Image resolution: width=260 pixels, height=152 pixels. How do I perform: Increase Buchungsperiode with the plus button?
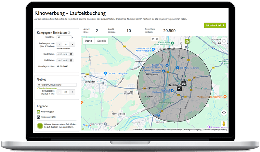click(x=72, y=44)
